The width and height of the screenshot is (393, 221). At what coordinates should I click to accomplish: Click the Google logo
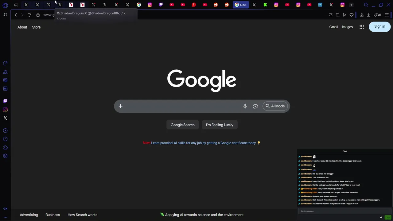pyautogui.click(x=202, y=80)
